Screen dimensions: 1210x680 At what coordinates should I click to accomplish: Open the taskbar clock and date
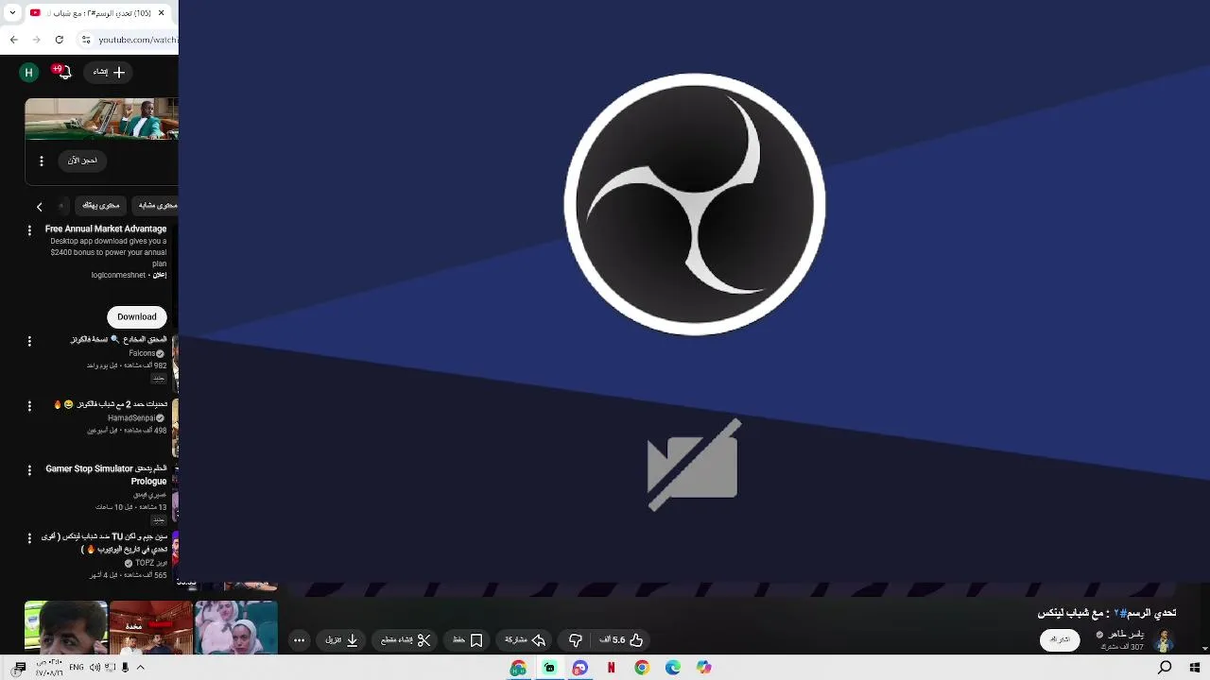[49, 668]
